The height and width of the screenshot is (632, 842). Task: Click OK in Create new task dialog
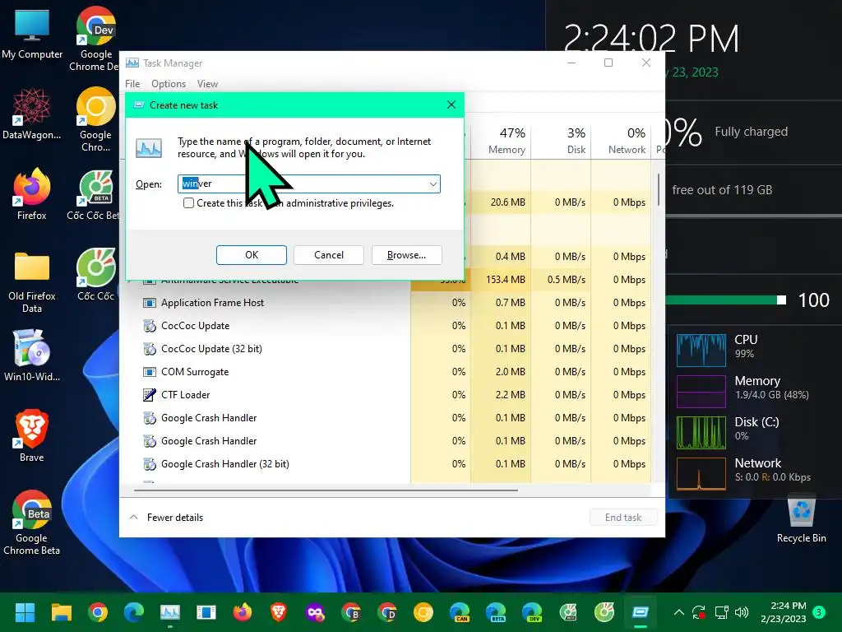pyautogui.click(x=252, y=255)
